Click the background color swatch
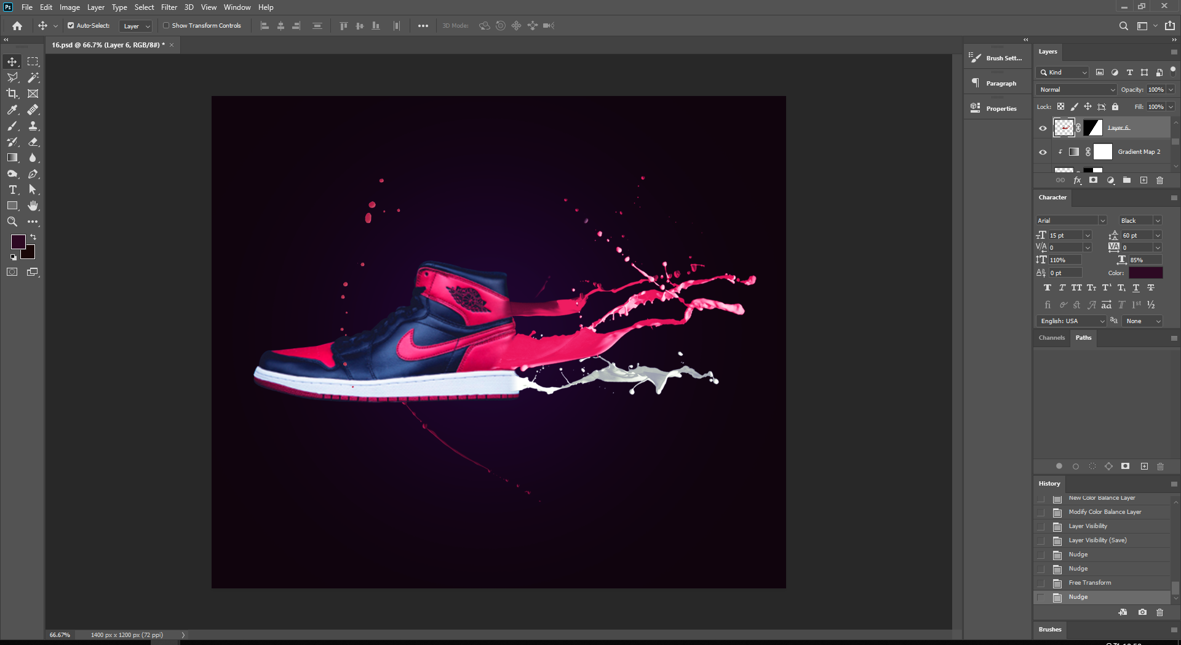 (x=30, y=254)
